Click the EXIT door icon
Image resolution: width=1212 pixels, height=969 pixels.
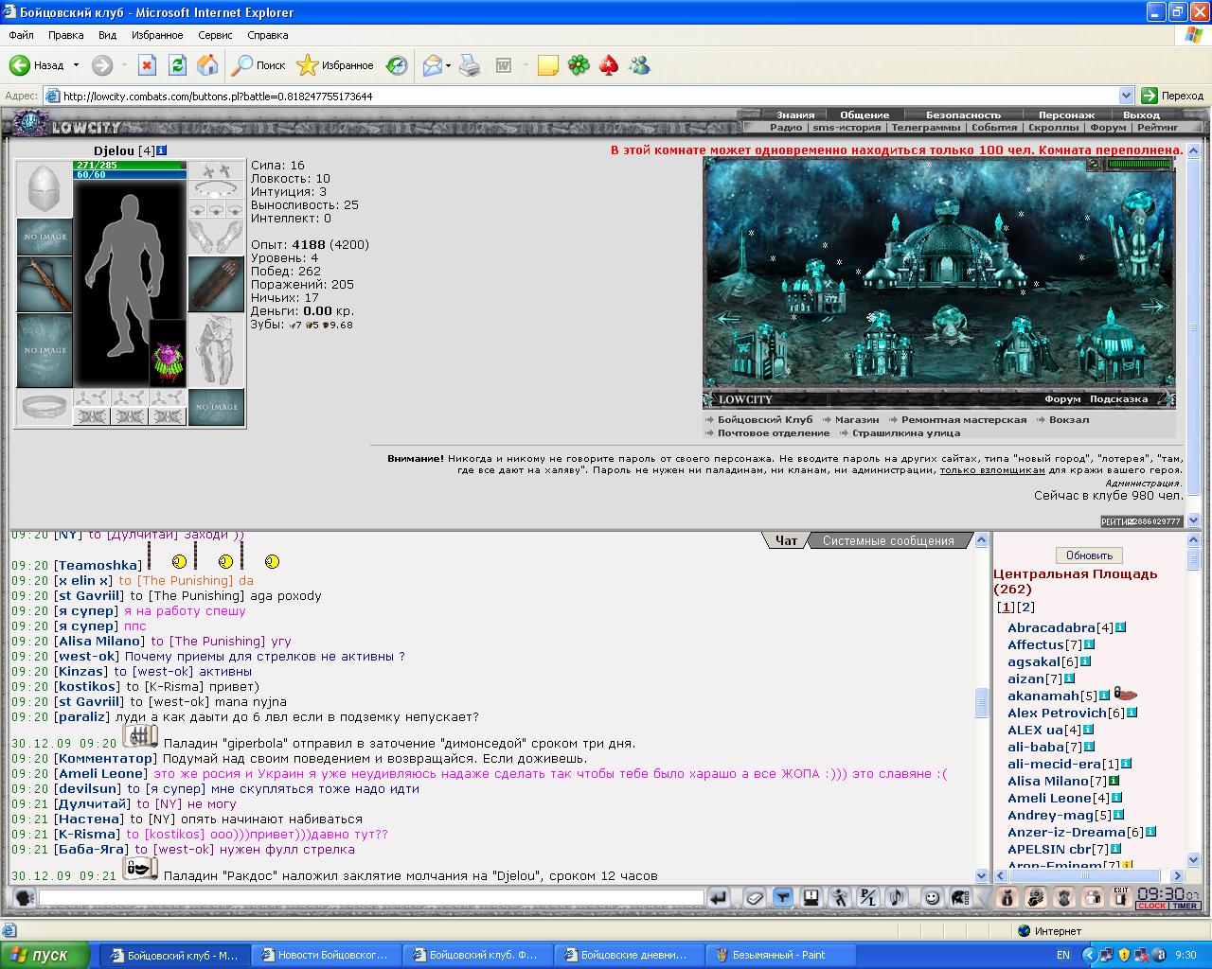[1121, 897]
